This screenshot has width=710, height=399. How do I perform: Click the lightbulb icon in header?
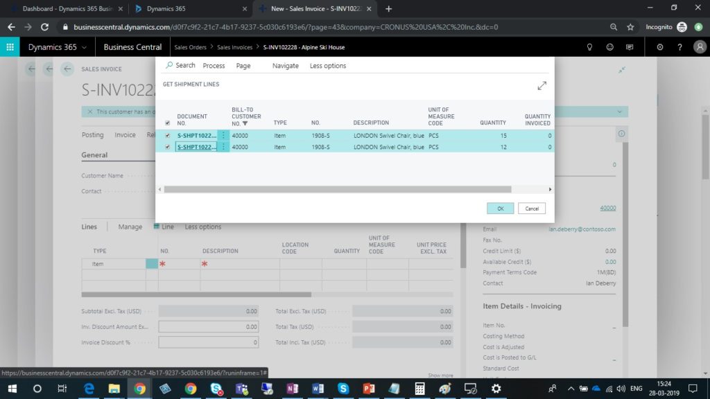click(590, 47)
